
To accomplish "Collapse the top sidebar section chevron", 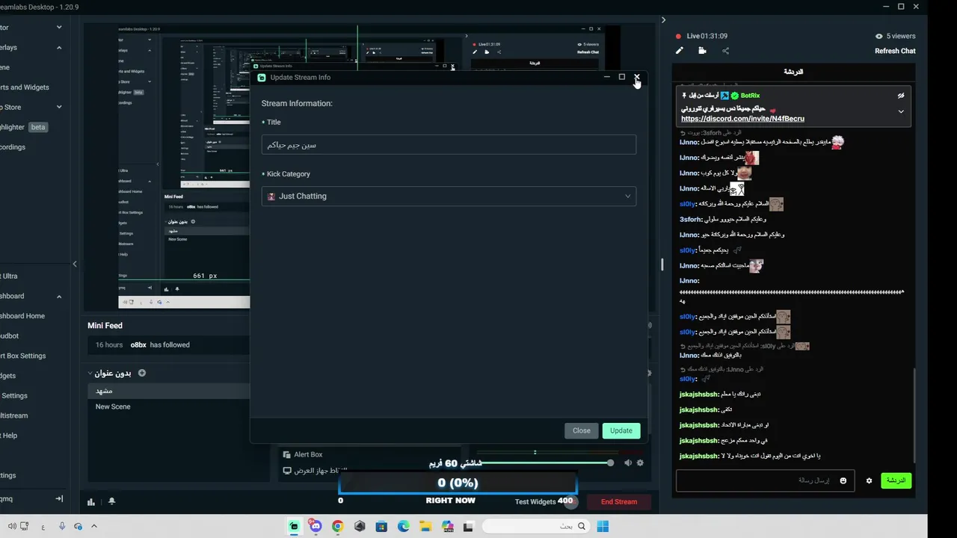I will (x=59, y=28).
